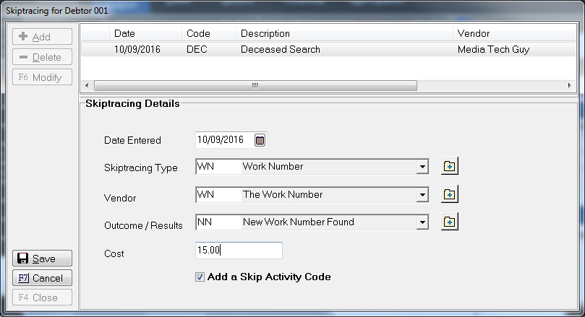Screen dimensions: 585x317
Task: Click the Date column header
Action: 145,33
